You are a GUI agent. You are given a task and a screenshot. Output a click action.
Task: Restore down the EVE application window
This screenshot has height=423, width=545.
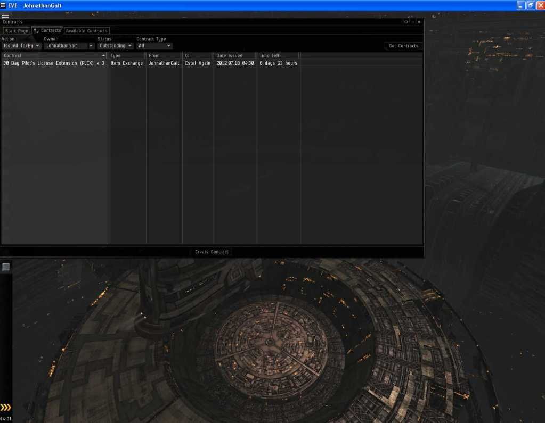tap(531, 5)
